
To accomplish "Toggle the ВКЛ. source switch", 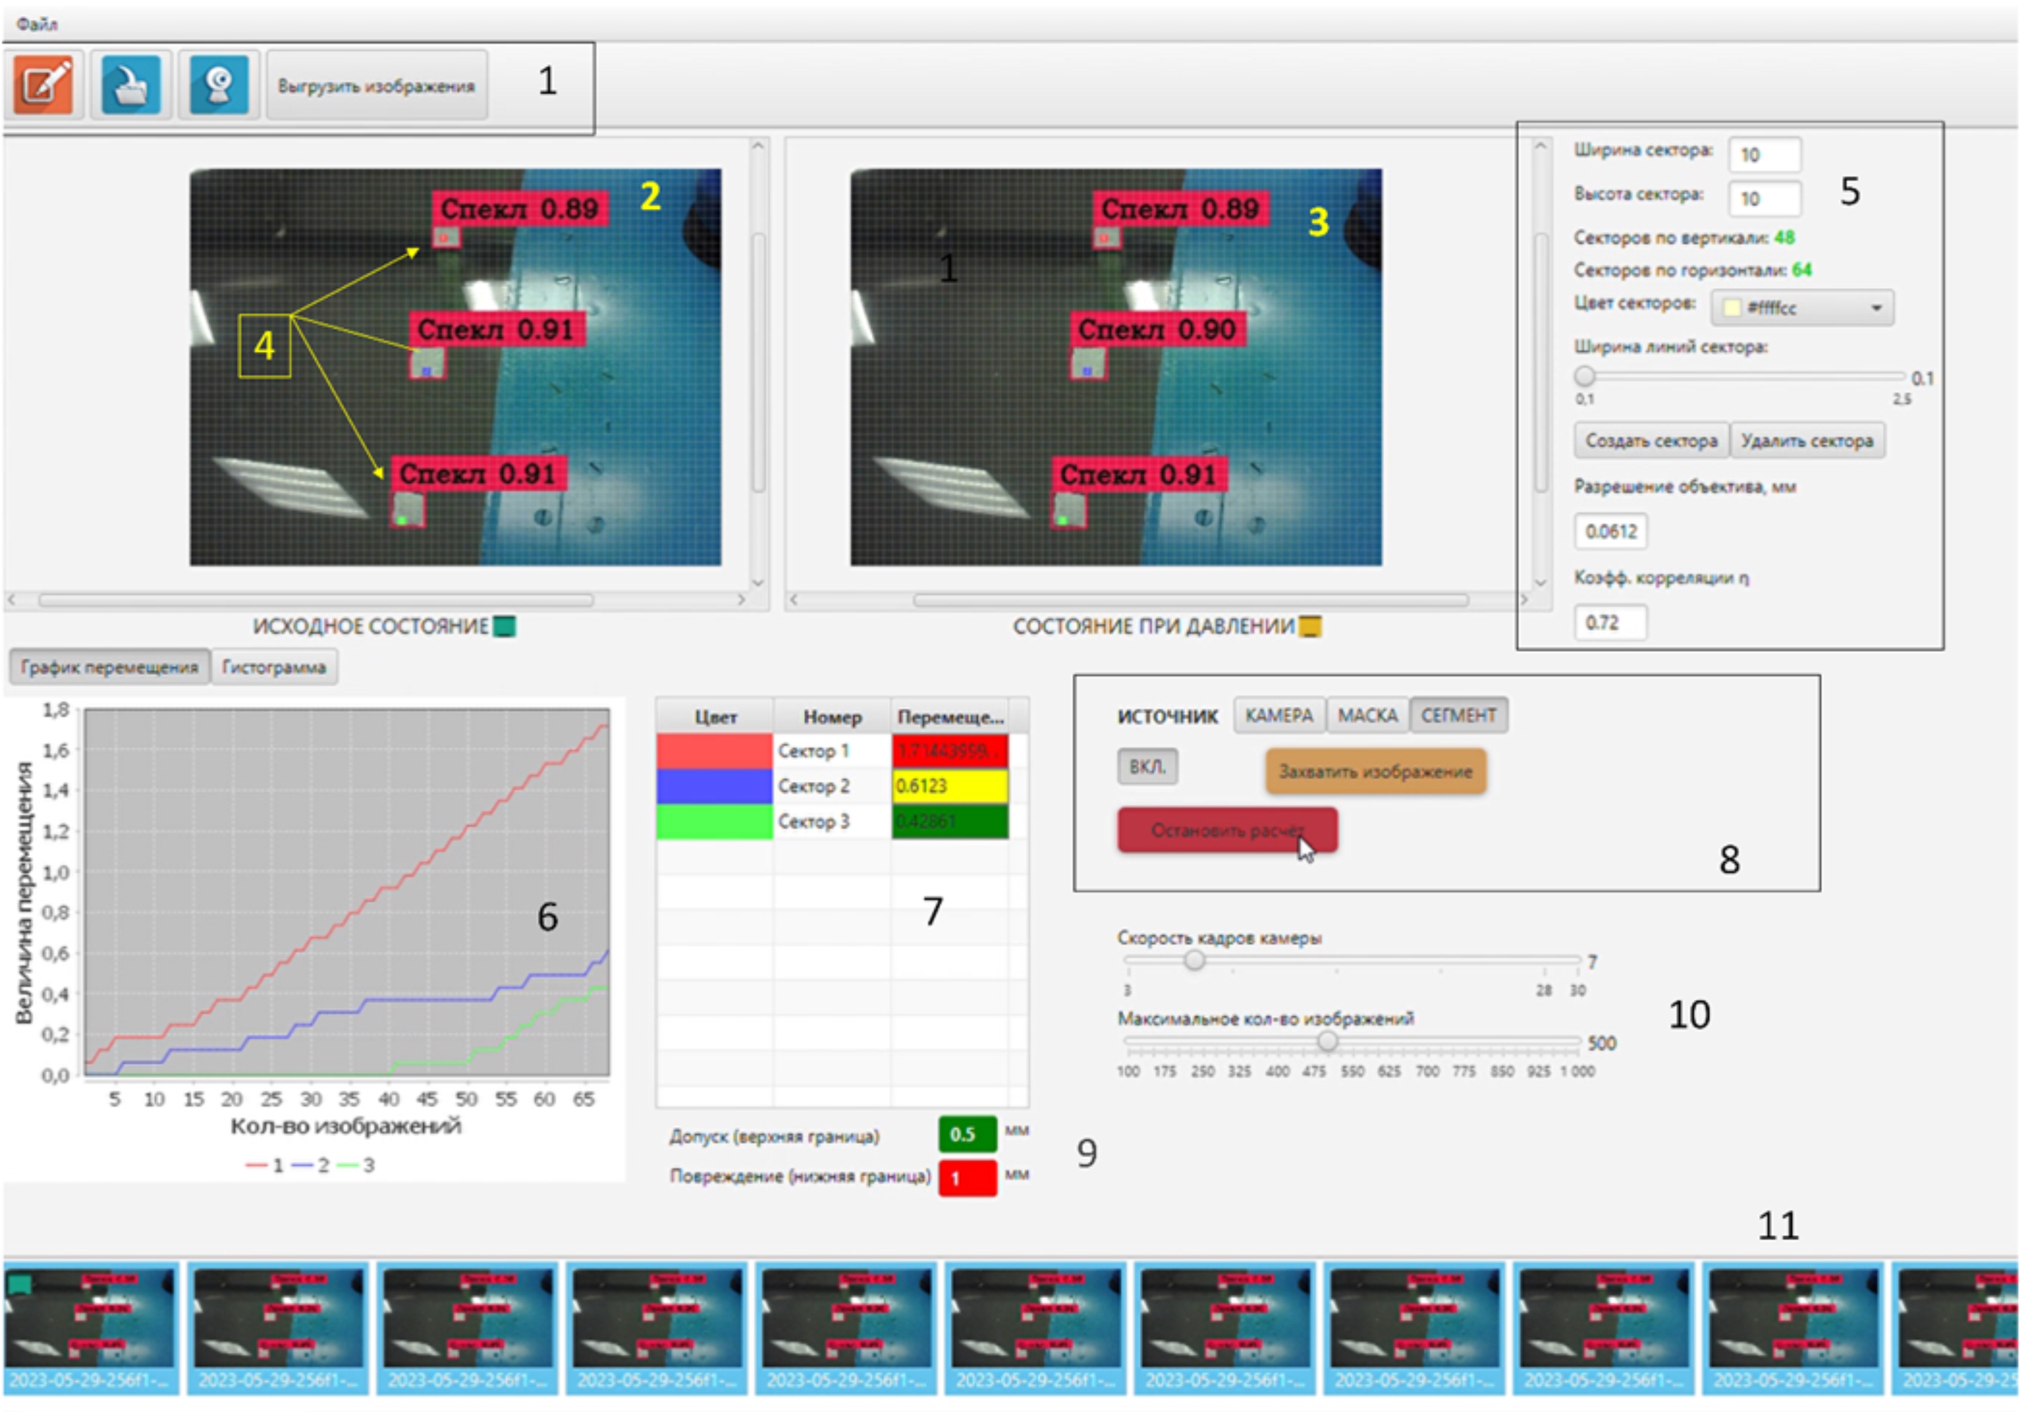I will tap(1147, 767).
